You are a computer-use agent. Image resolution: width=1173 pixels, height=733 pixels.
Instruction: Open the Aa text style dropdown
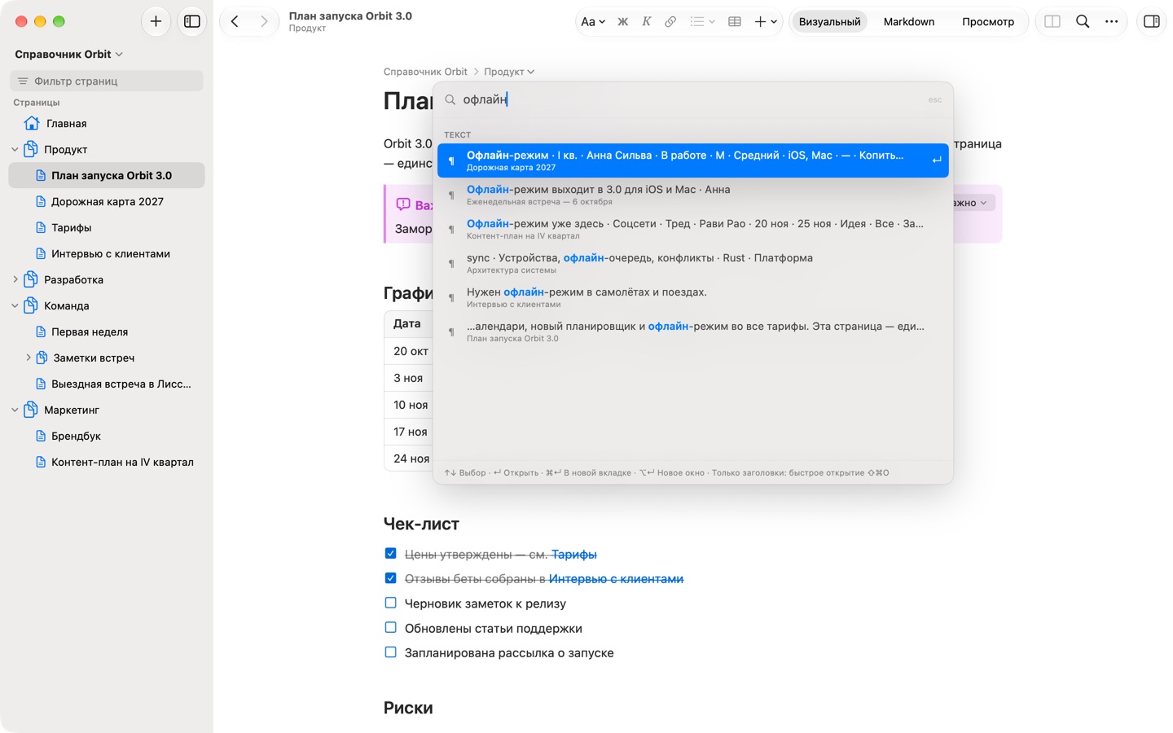[x=592, y=22]
